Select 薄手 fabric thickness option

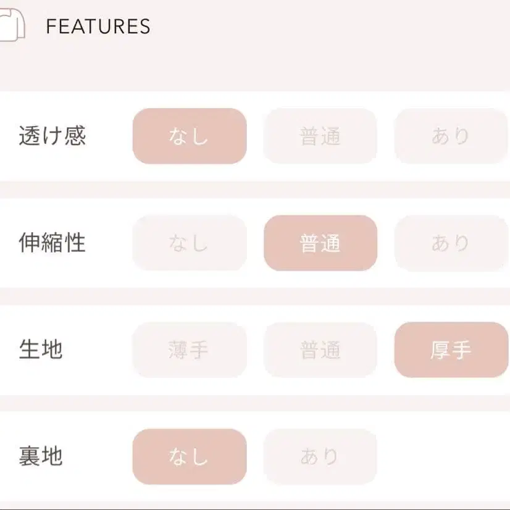coord(189,351)
